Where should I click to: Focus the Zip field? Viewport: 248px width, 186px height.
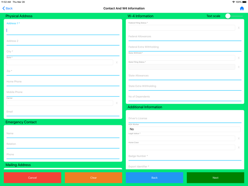coord(63,72)
